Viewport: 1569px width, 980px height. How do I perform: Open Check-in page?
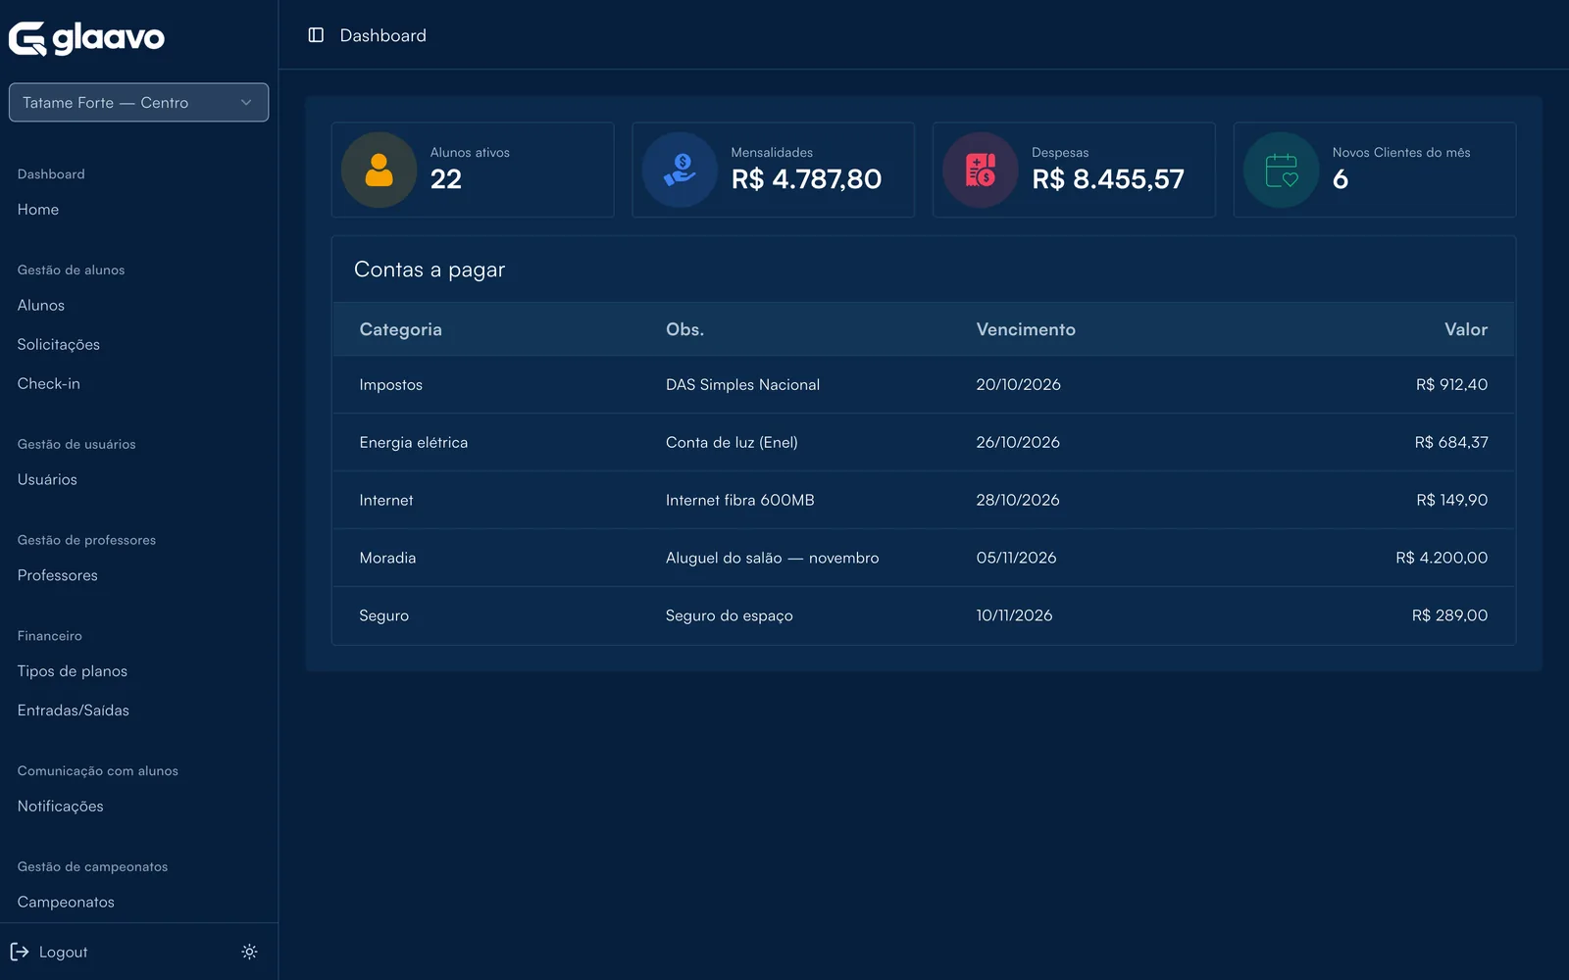(x=49, y=384)
